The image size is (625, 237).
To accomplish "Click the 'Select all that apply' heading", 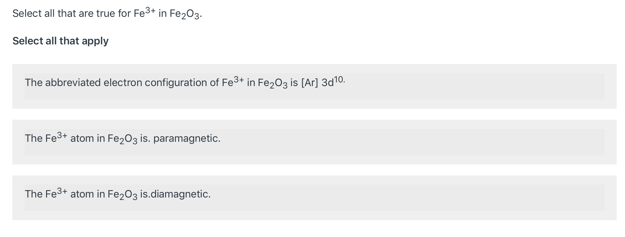I will 61,41.
